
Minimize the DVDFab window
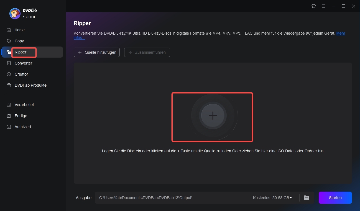[x=334, y=6]
